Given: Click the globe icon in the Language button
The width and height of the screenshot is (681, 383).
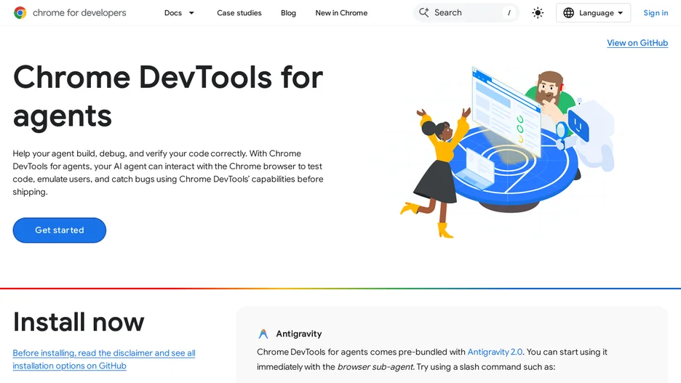Looking at the screenshot, I should pos(568,13).
